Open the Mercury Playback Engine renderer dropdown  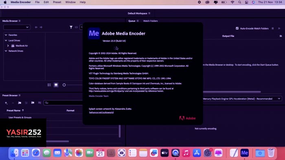(242, 99)
